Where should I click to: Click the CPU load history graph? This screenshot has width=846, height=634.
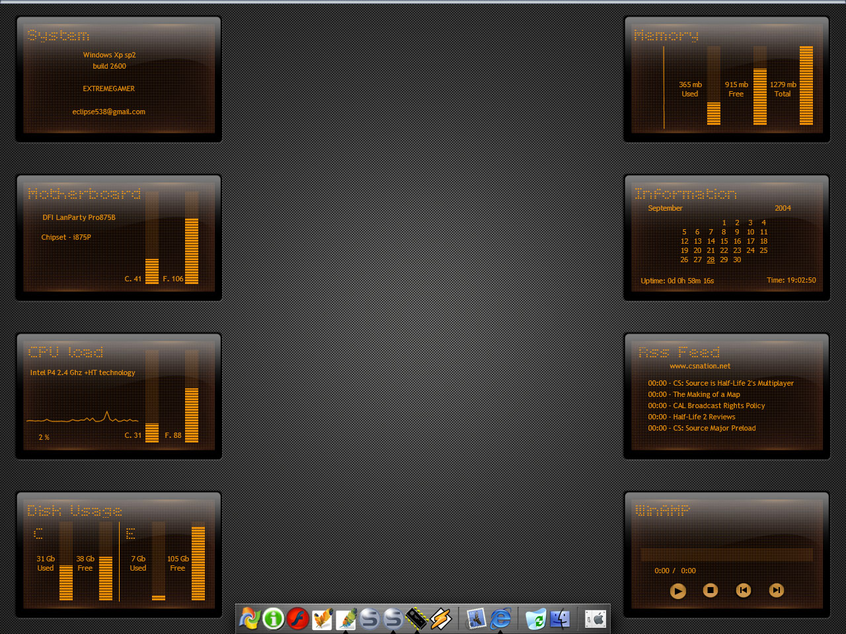tap(83, 416)
